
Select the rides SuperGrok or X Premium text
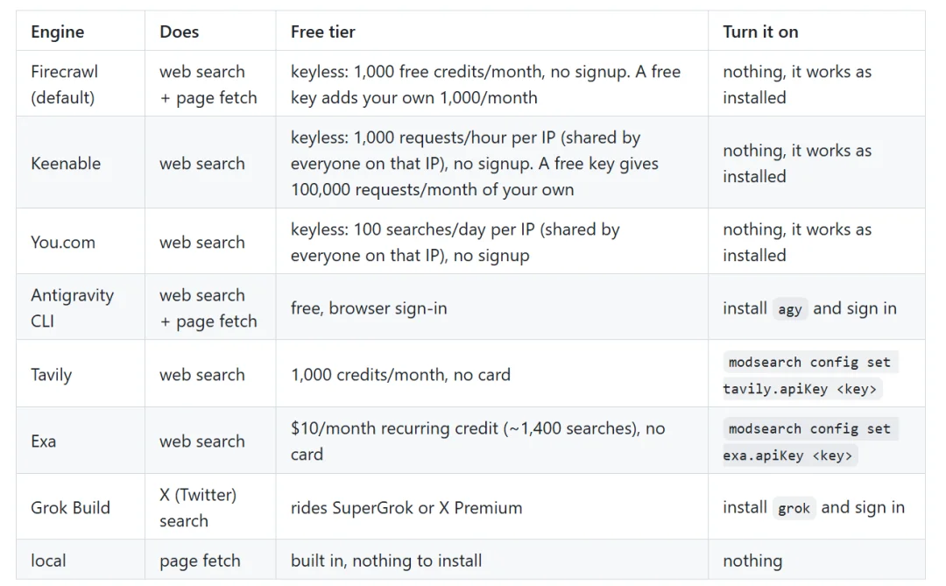pos(406,507)
